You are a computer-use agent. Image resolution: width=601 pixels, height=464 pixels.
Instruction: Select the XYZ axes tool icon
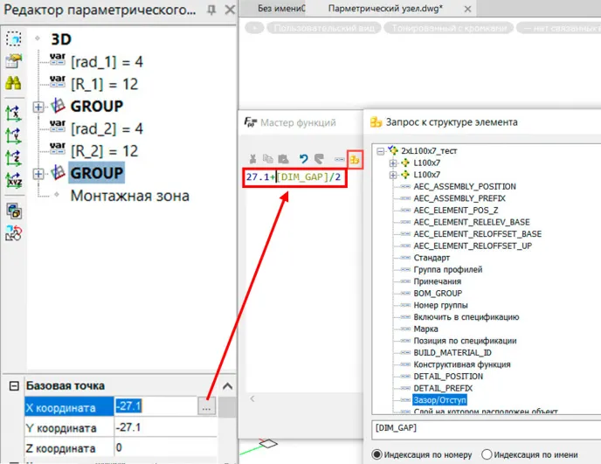[x=14, y=181]
